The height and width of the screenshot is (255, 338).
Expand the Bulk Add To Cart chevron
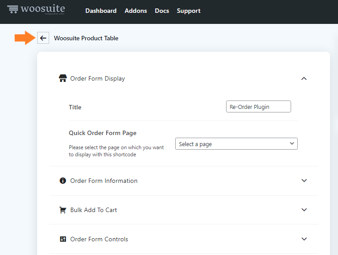point(304,210)
